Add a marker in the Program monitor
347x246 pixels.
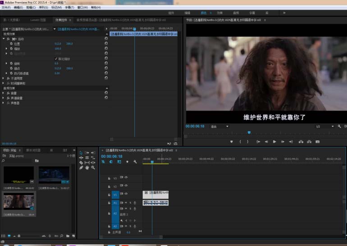[x=232, y=141]
